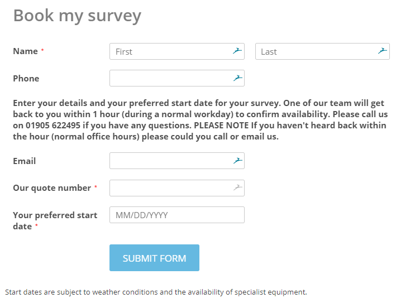Click the Name field label
Image resolution: width=415 pixels, height=308 pixels.
tap(25, 51)
